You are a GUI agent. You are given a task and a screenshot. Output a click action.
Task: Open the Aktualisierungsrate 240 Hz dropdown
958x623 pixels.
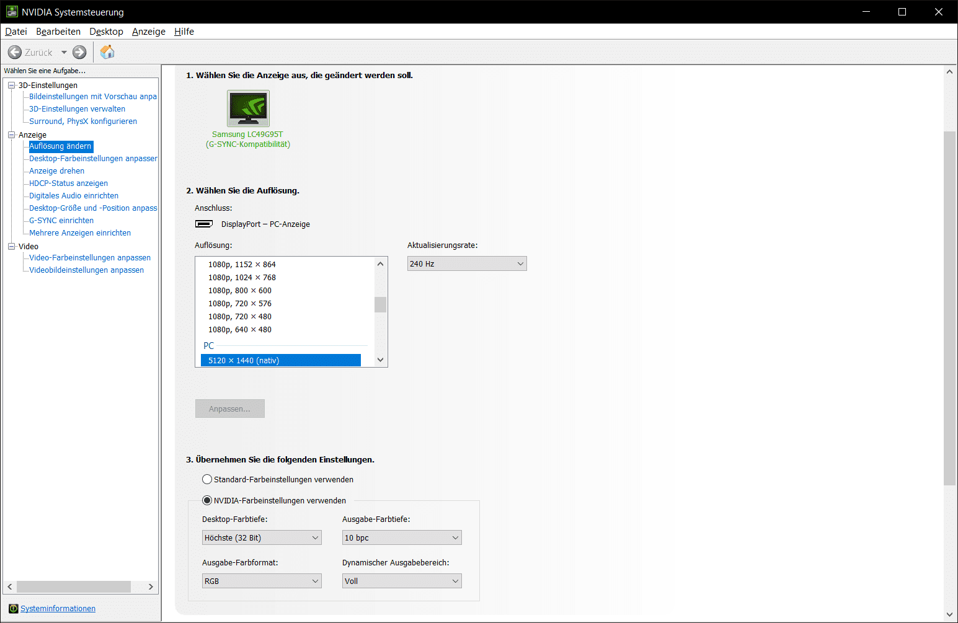(x=467, y=263)
